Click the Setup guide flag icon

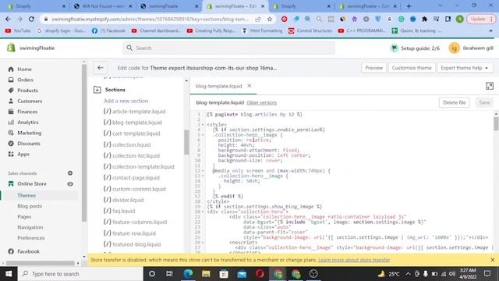point(394,48)
